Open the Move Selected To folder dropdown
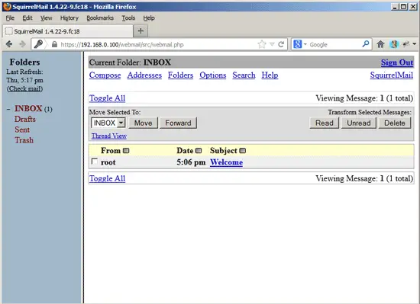 tap(108, 123)
